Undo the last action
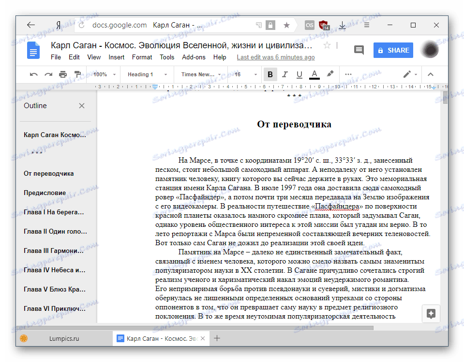Image resolution: width=464 pixels, height=362 pixels. [x=34, y=74]
